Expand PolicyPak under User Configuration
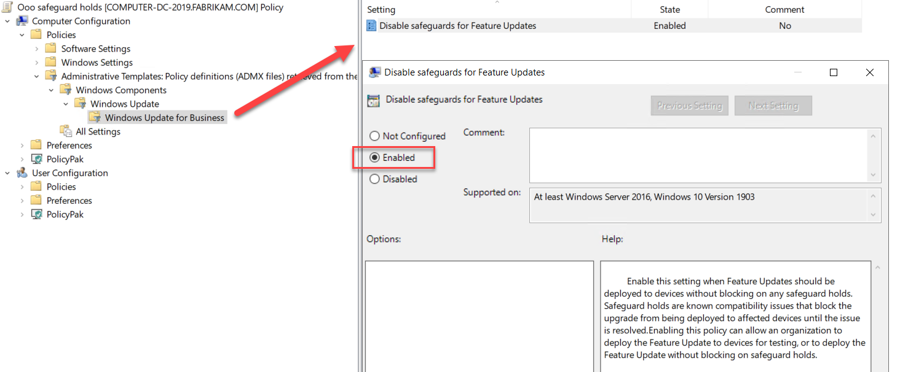The width and height of the screenshot is (900, 372). (22, 214)
